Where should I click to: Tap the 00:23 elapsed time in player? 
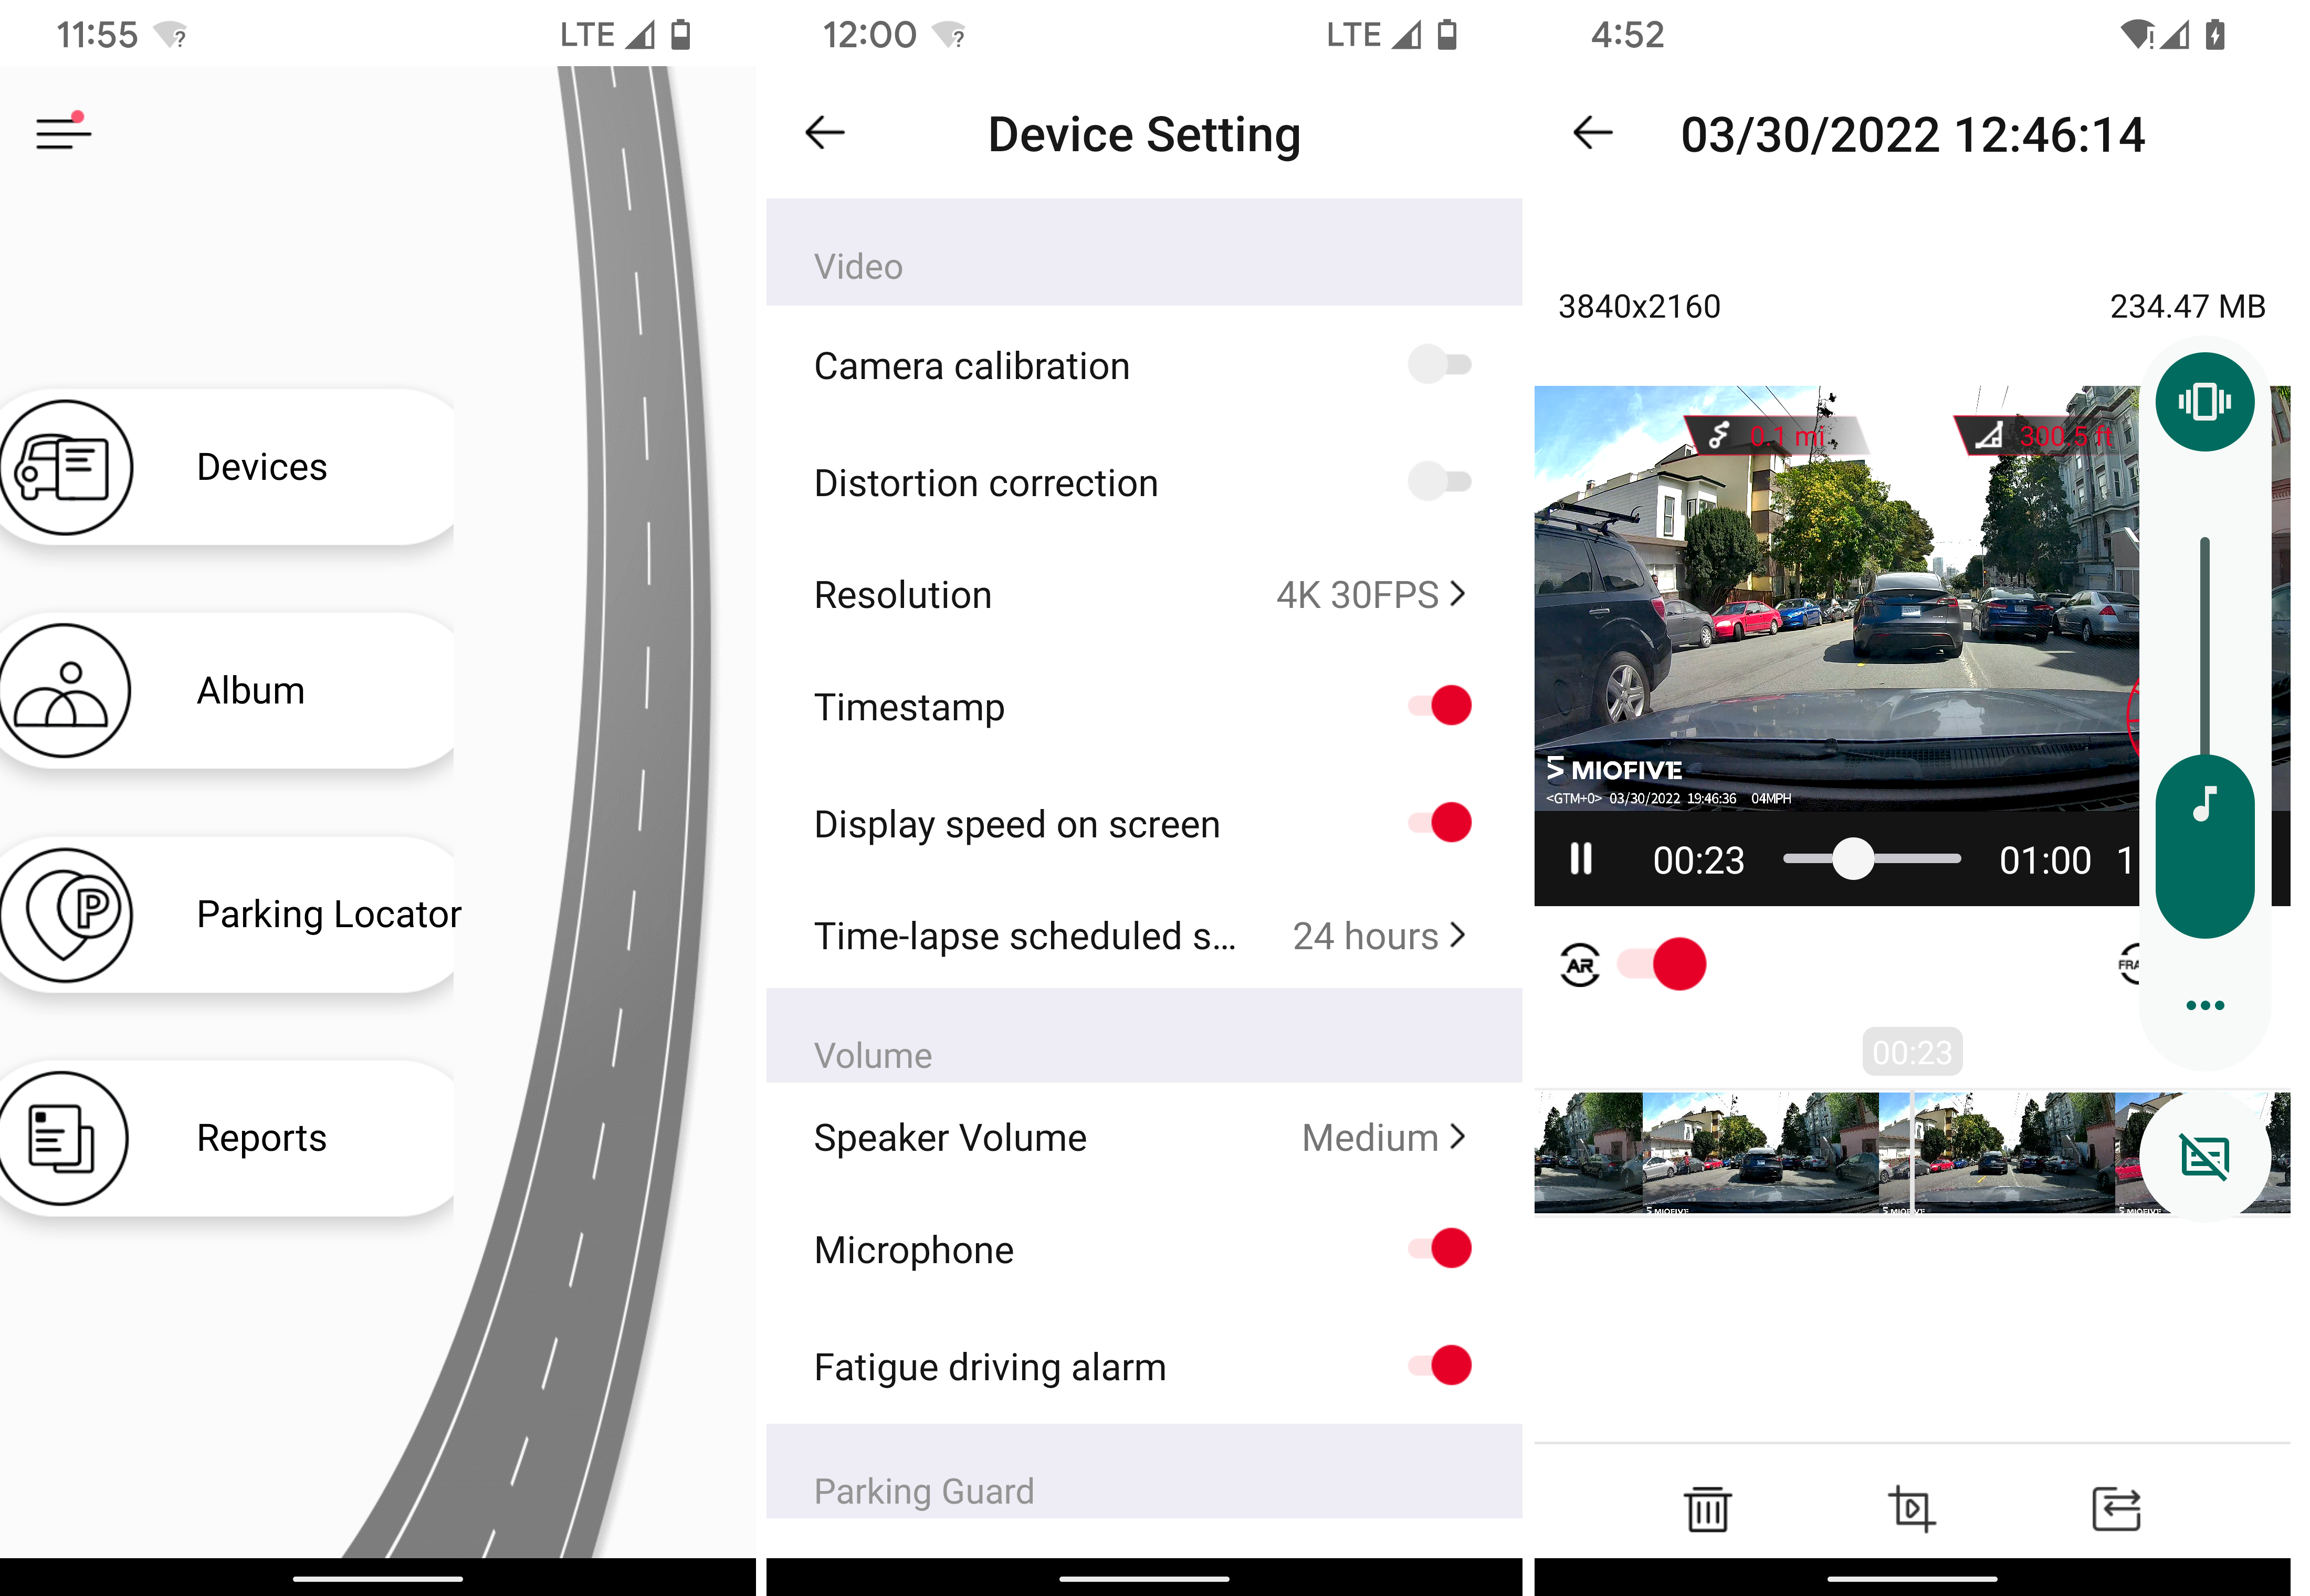pos(1698,860)
